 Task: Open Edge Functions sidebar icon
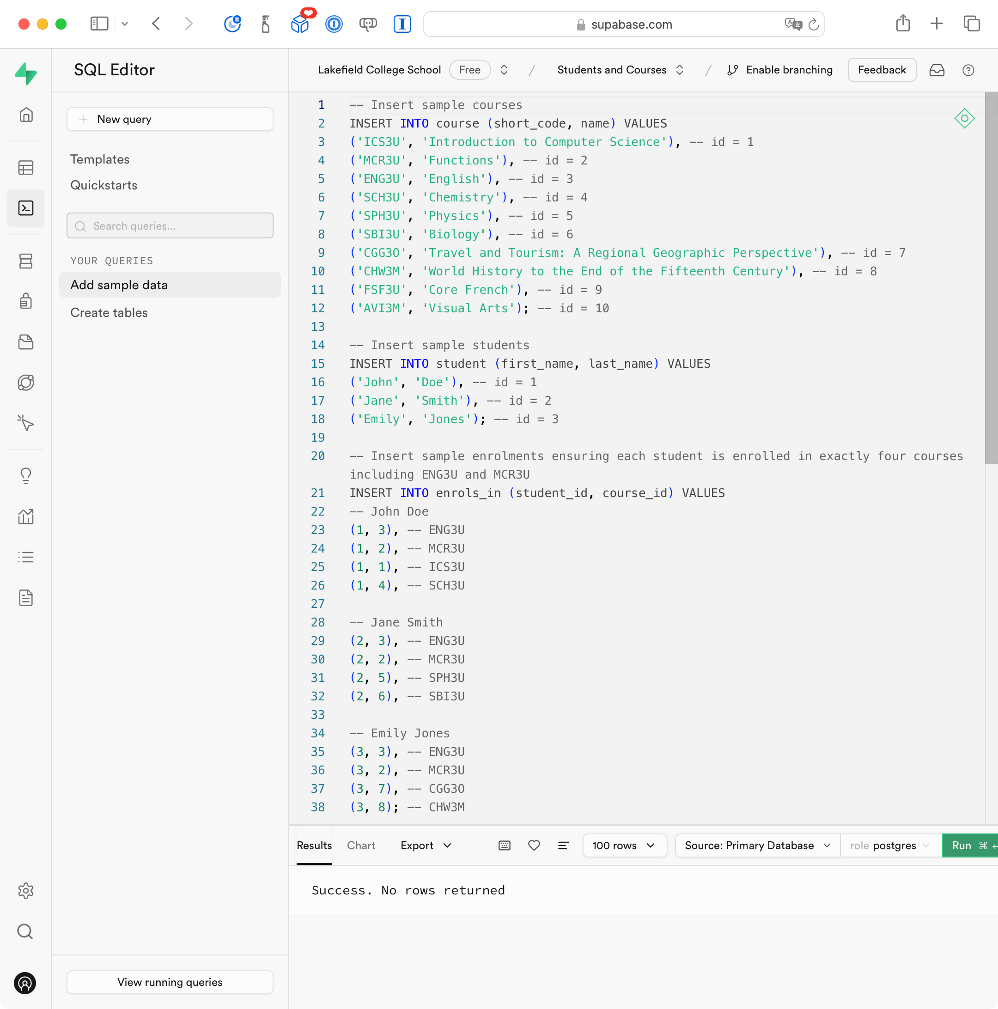coord(25,383)
